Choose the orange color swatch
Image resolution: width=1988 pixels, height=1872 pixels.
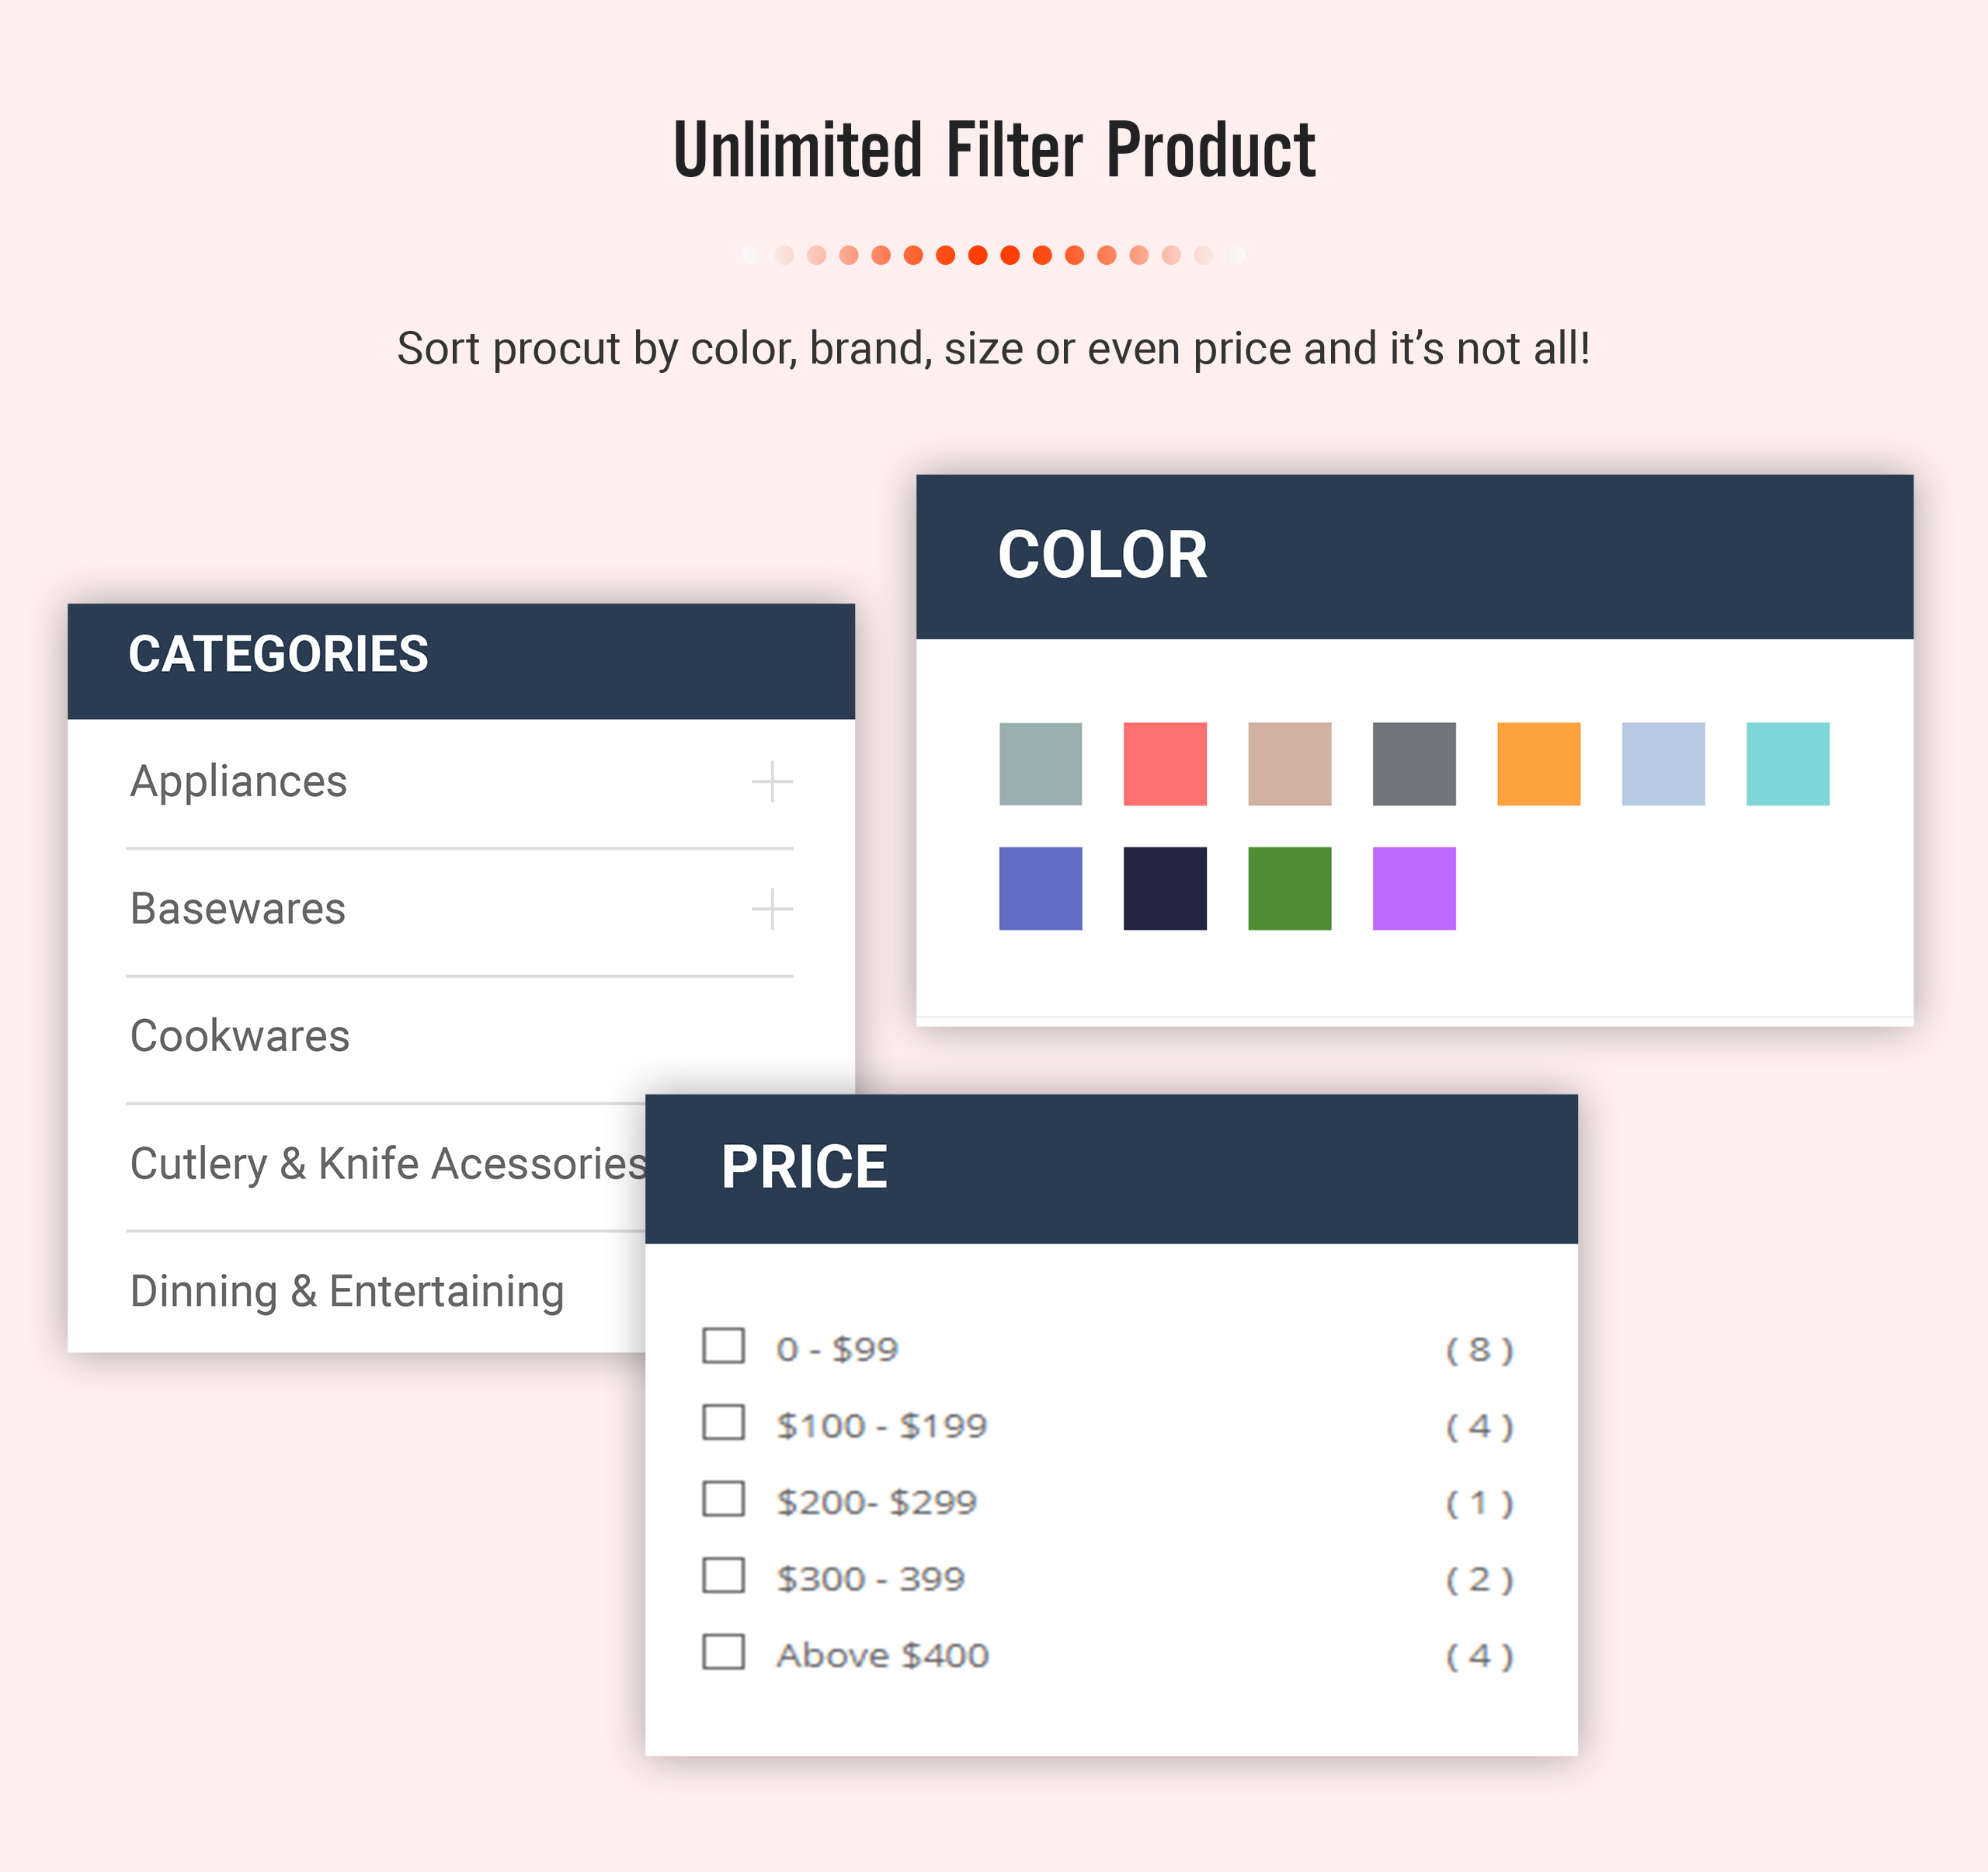(x=1538, y=764)
